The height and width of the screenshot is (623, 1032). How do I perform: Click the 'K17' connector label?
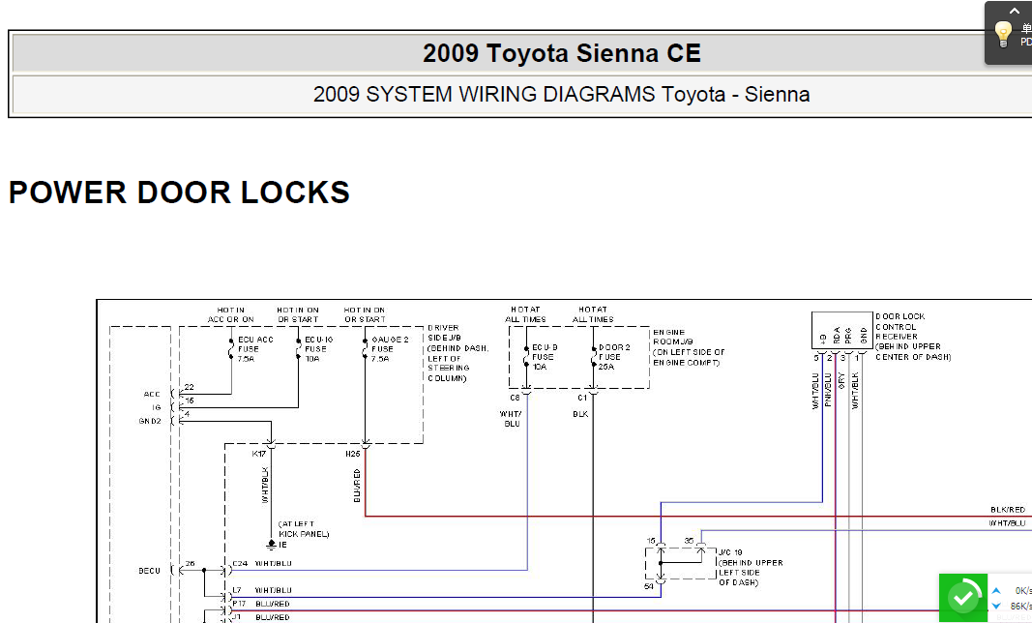258,454
